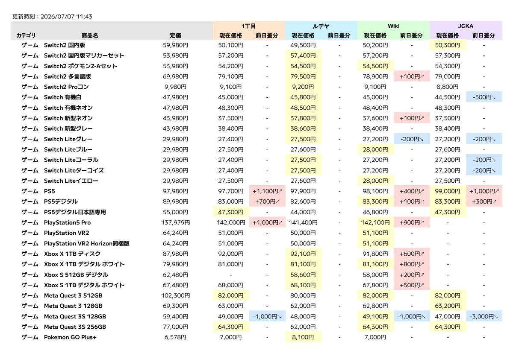The image size is (513, 362).
Task: Select the 1丁目 store column header
Action: pos(249,26)
